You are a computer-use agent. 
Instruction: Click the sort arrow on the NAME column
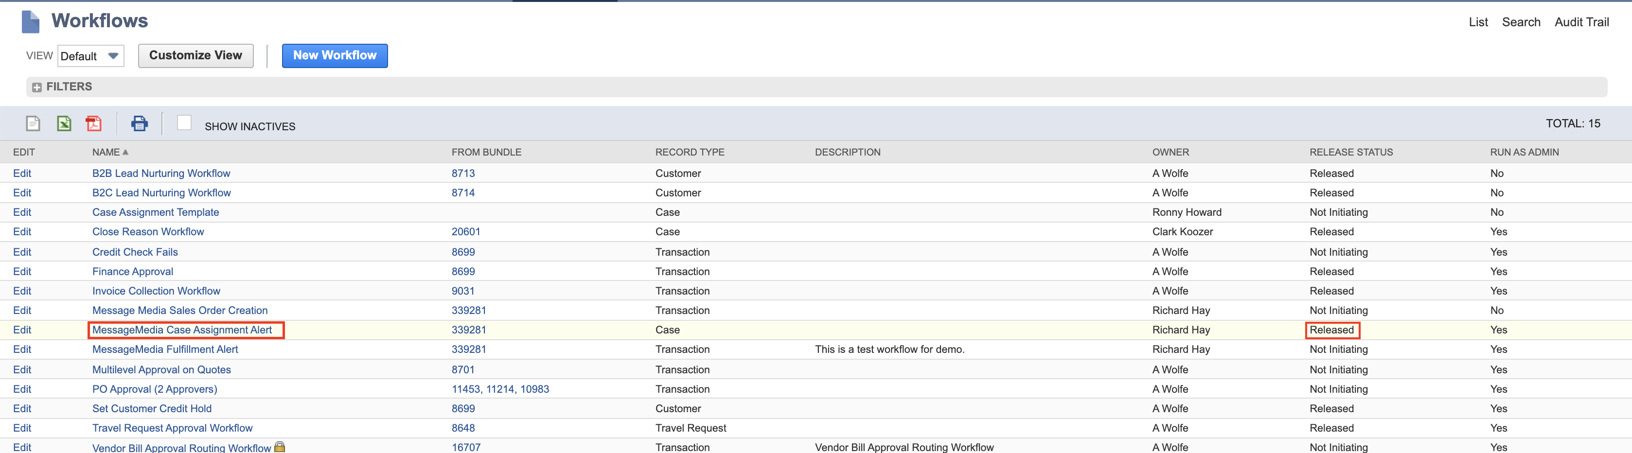click(125, 152)
